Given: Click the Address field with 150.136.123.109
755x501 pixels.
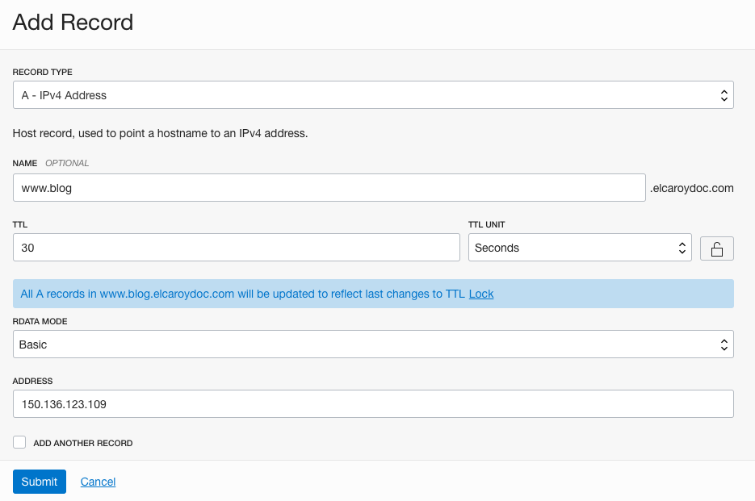Looking at the screenshot, I should pos(371,403).
